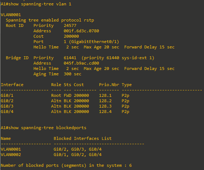Select the Root ID priority value 24577
This screenshot has width=204, height=170.
tap(70, 25)
